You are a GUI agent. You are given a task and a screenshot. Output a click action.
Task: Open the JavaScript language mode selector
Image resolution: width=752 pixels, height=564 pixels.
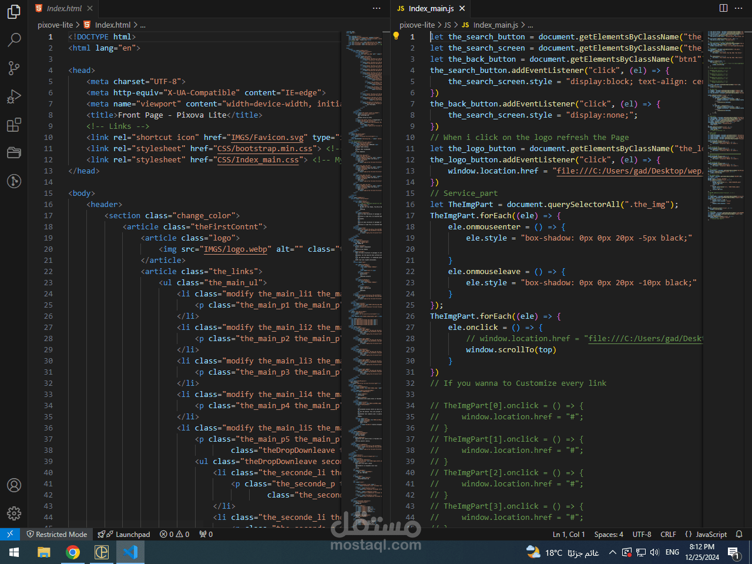(707, 534)
